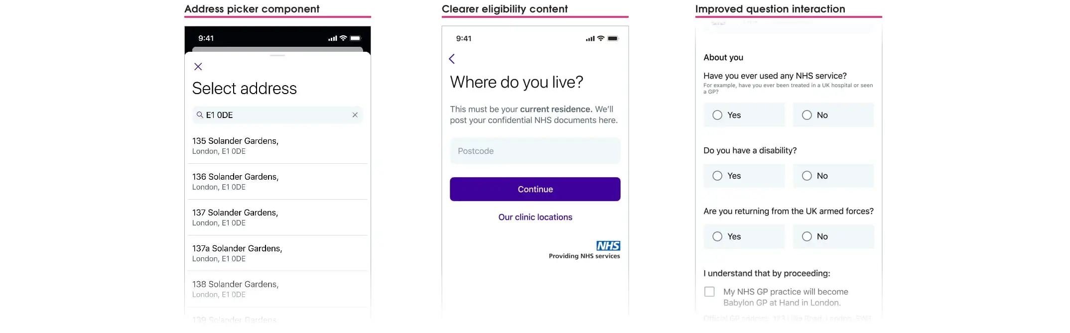This screenshot has width=1070, height=333.
Task: Check the Babylon GP practice consent box
Action: pyautogui.click(x=709, y=292)
